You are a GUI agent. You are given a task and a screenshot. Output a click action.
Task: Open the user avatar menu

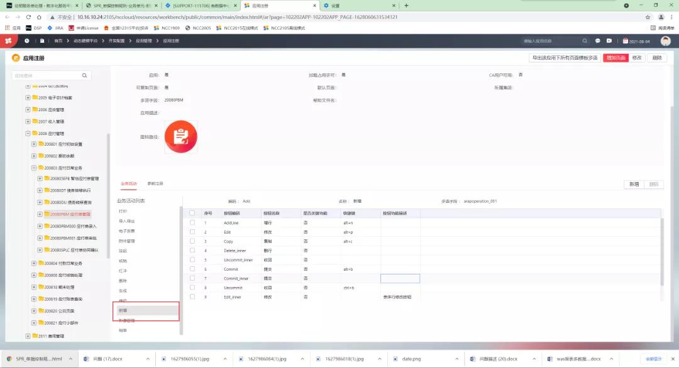click(x=665, y=41)
